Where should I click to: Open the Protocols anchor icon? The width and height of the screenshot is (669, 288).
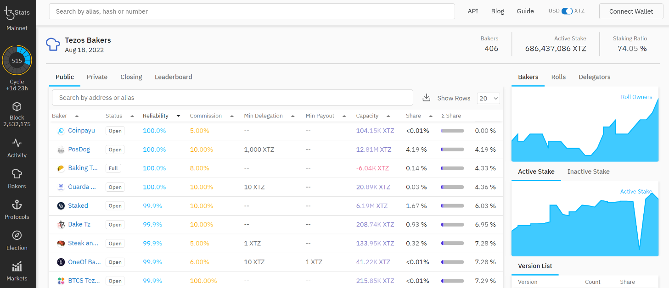coord(17,205)
